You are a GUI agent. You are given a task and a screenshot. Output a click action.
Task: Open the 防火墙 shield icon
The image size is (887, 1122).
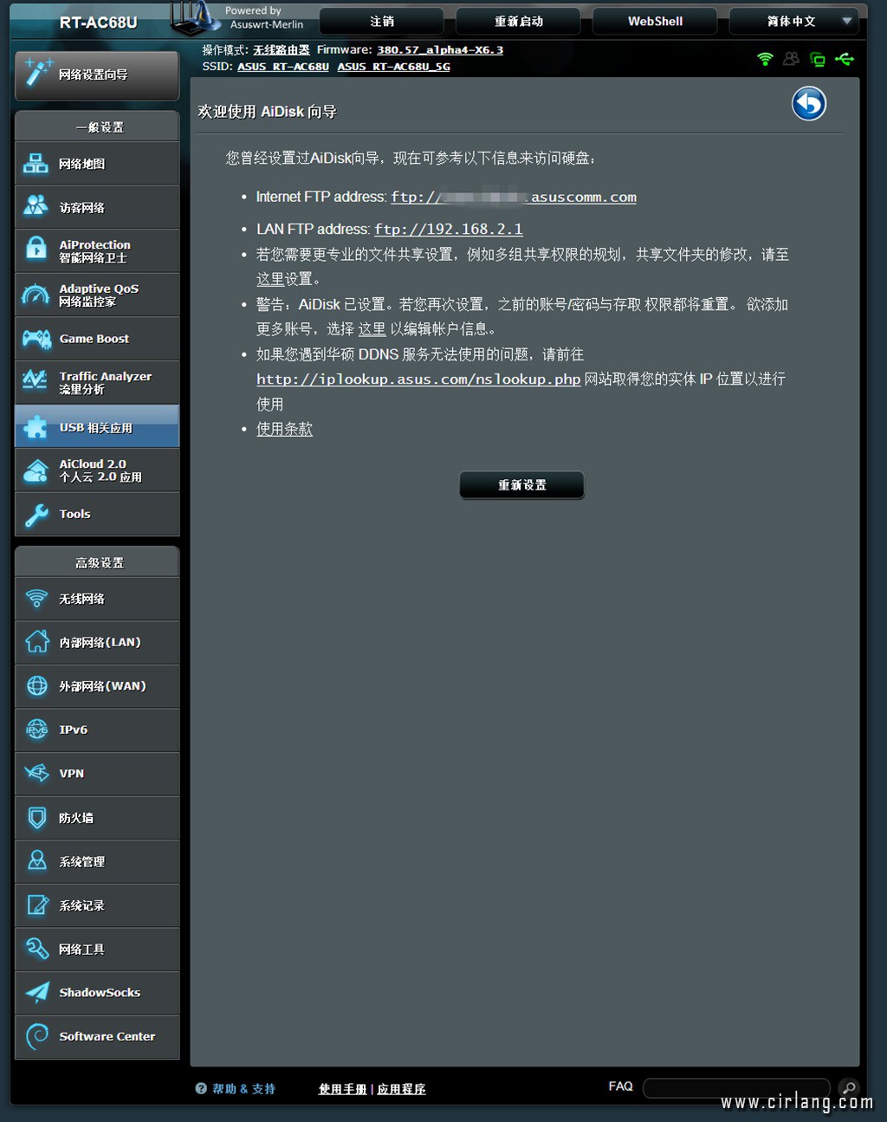[36, 817]
